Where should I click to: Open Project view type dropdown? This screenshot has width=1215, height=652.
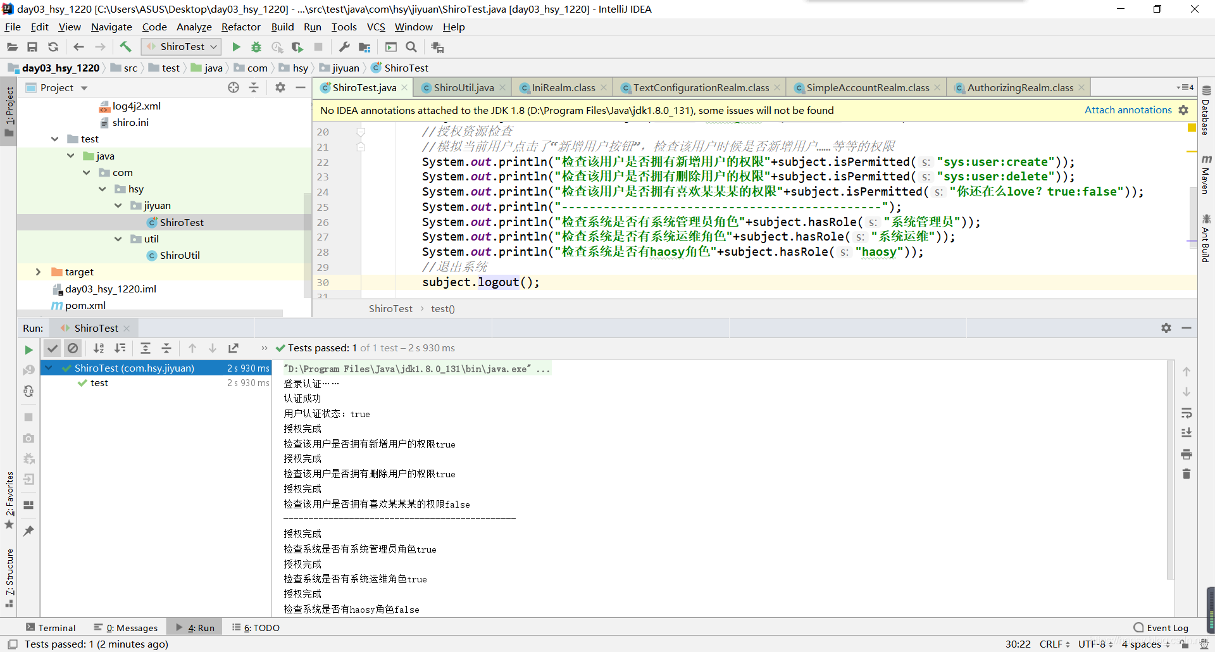tap(84, 88)
